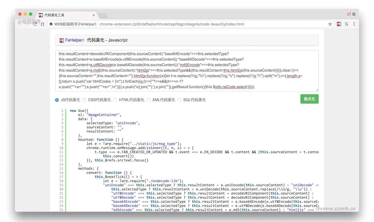Click the browser reload icon
374x222 pixels.
35,24
